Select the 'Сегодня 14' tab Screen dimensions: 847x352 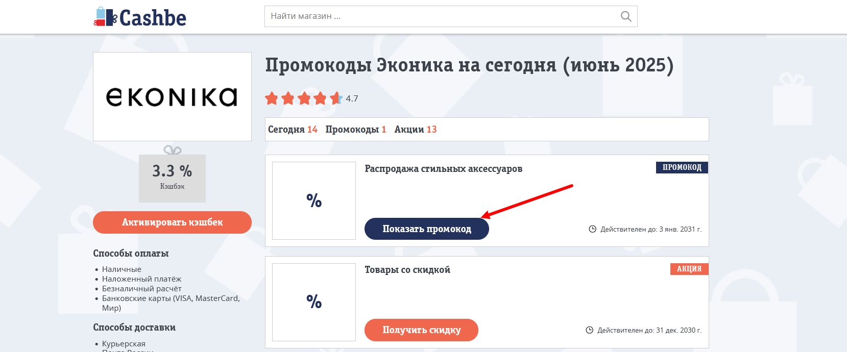293,130
